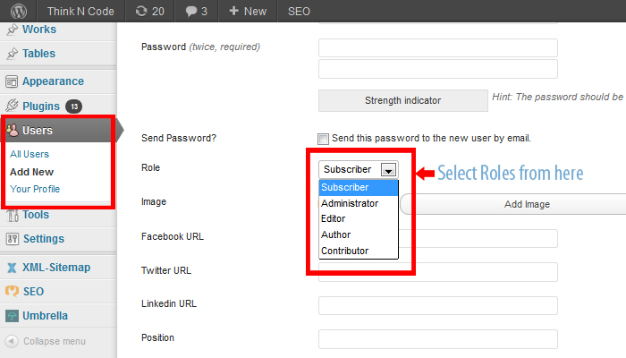This screenshot has height=358, width=626.
Task: Focus the Twitter URL field
Action: tap(438, 272)
